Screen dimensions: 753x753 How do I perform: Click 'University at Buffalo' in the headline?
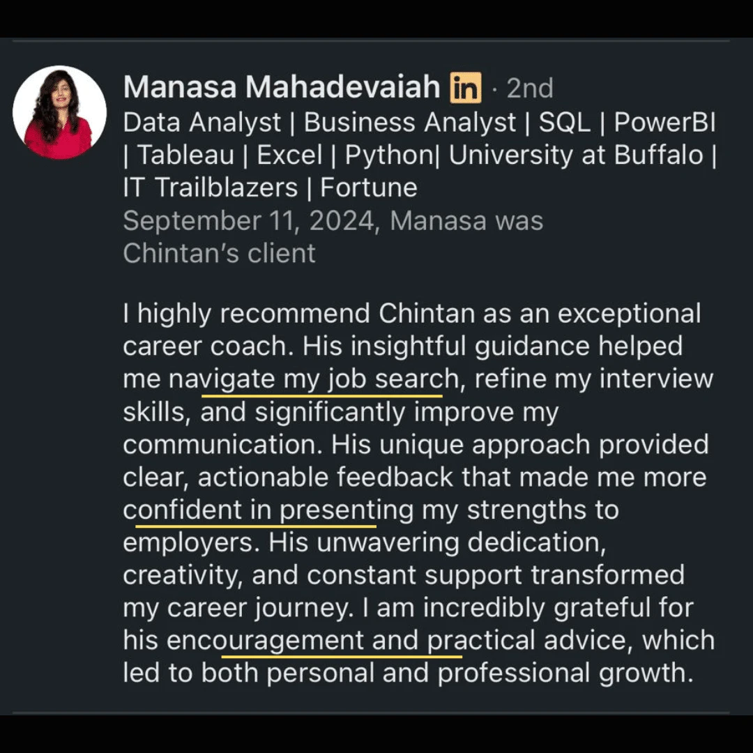pyautogui.click(x=576, y=155)
